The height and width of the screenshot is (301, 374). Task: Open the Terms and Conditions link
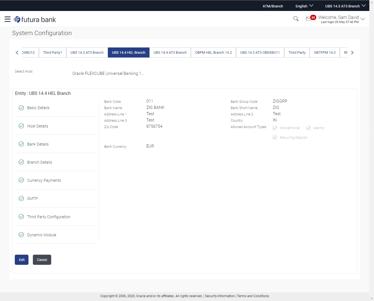[253, 296]
